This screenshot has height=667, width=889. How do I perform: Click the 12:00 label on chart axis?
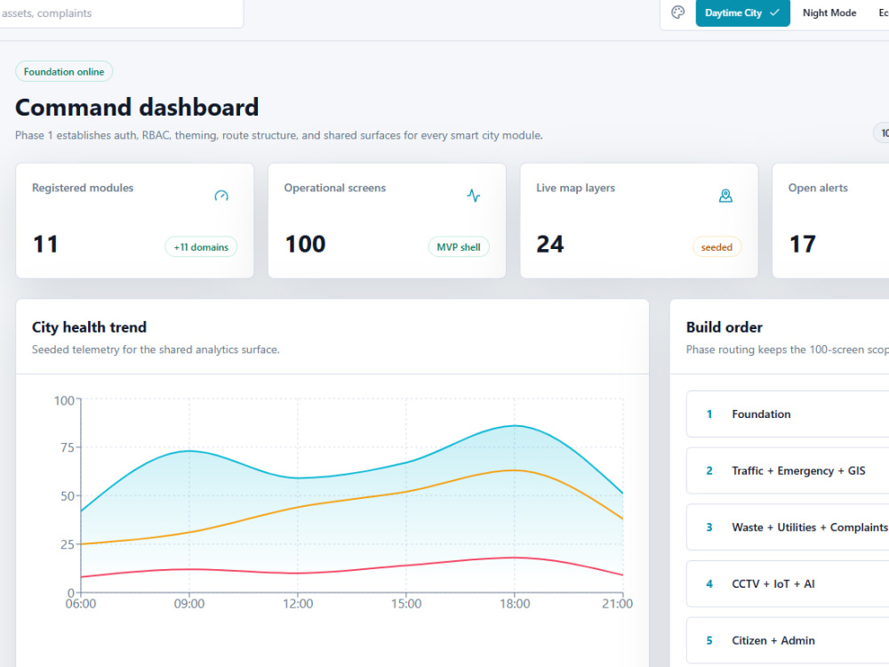(x=298, y=604)
